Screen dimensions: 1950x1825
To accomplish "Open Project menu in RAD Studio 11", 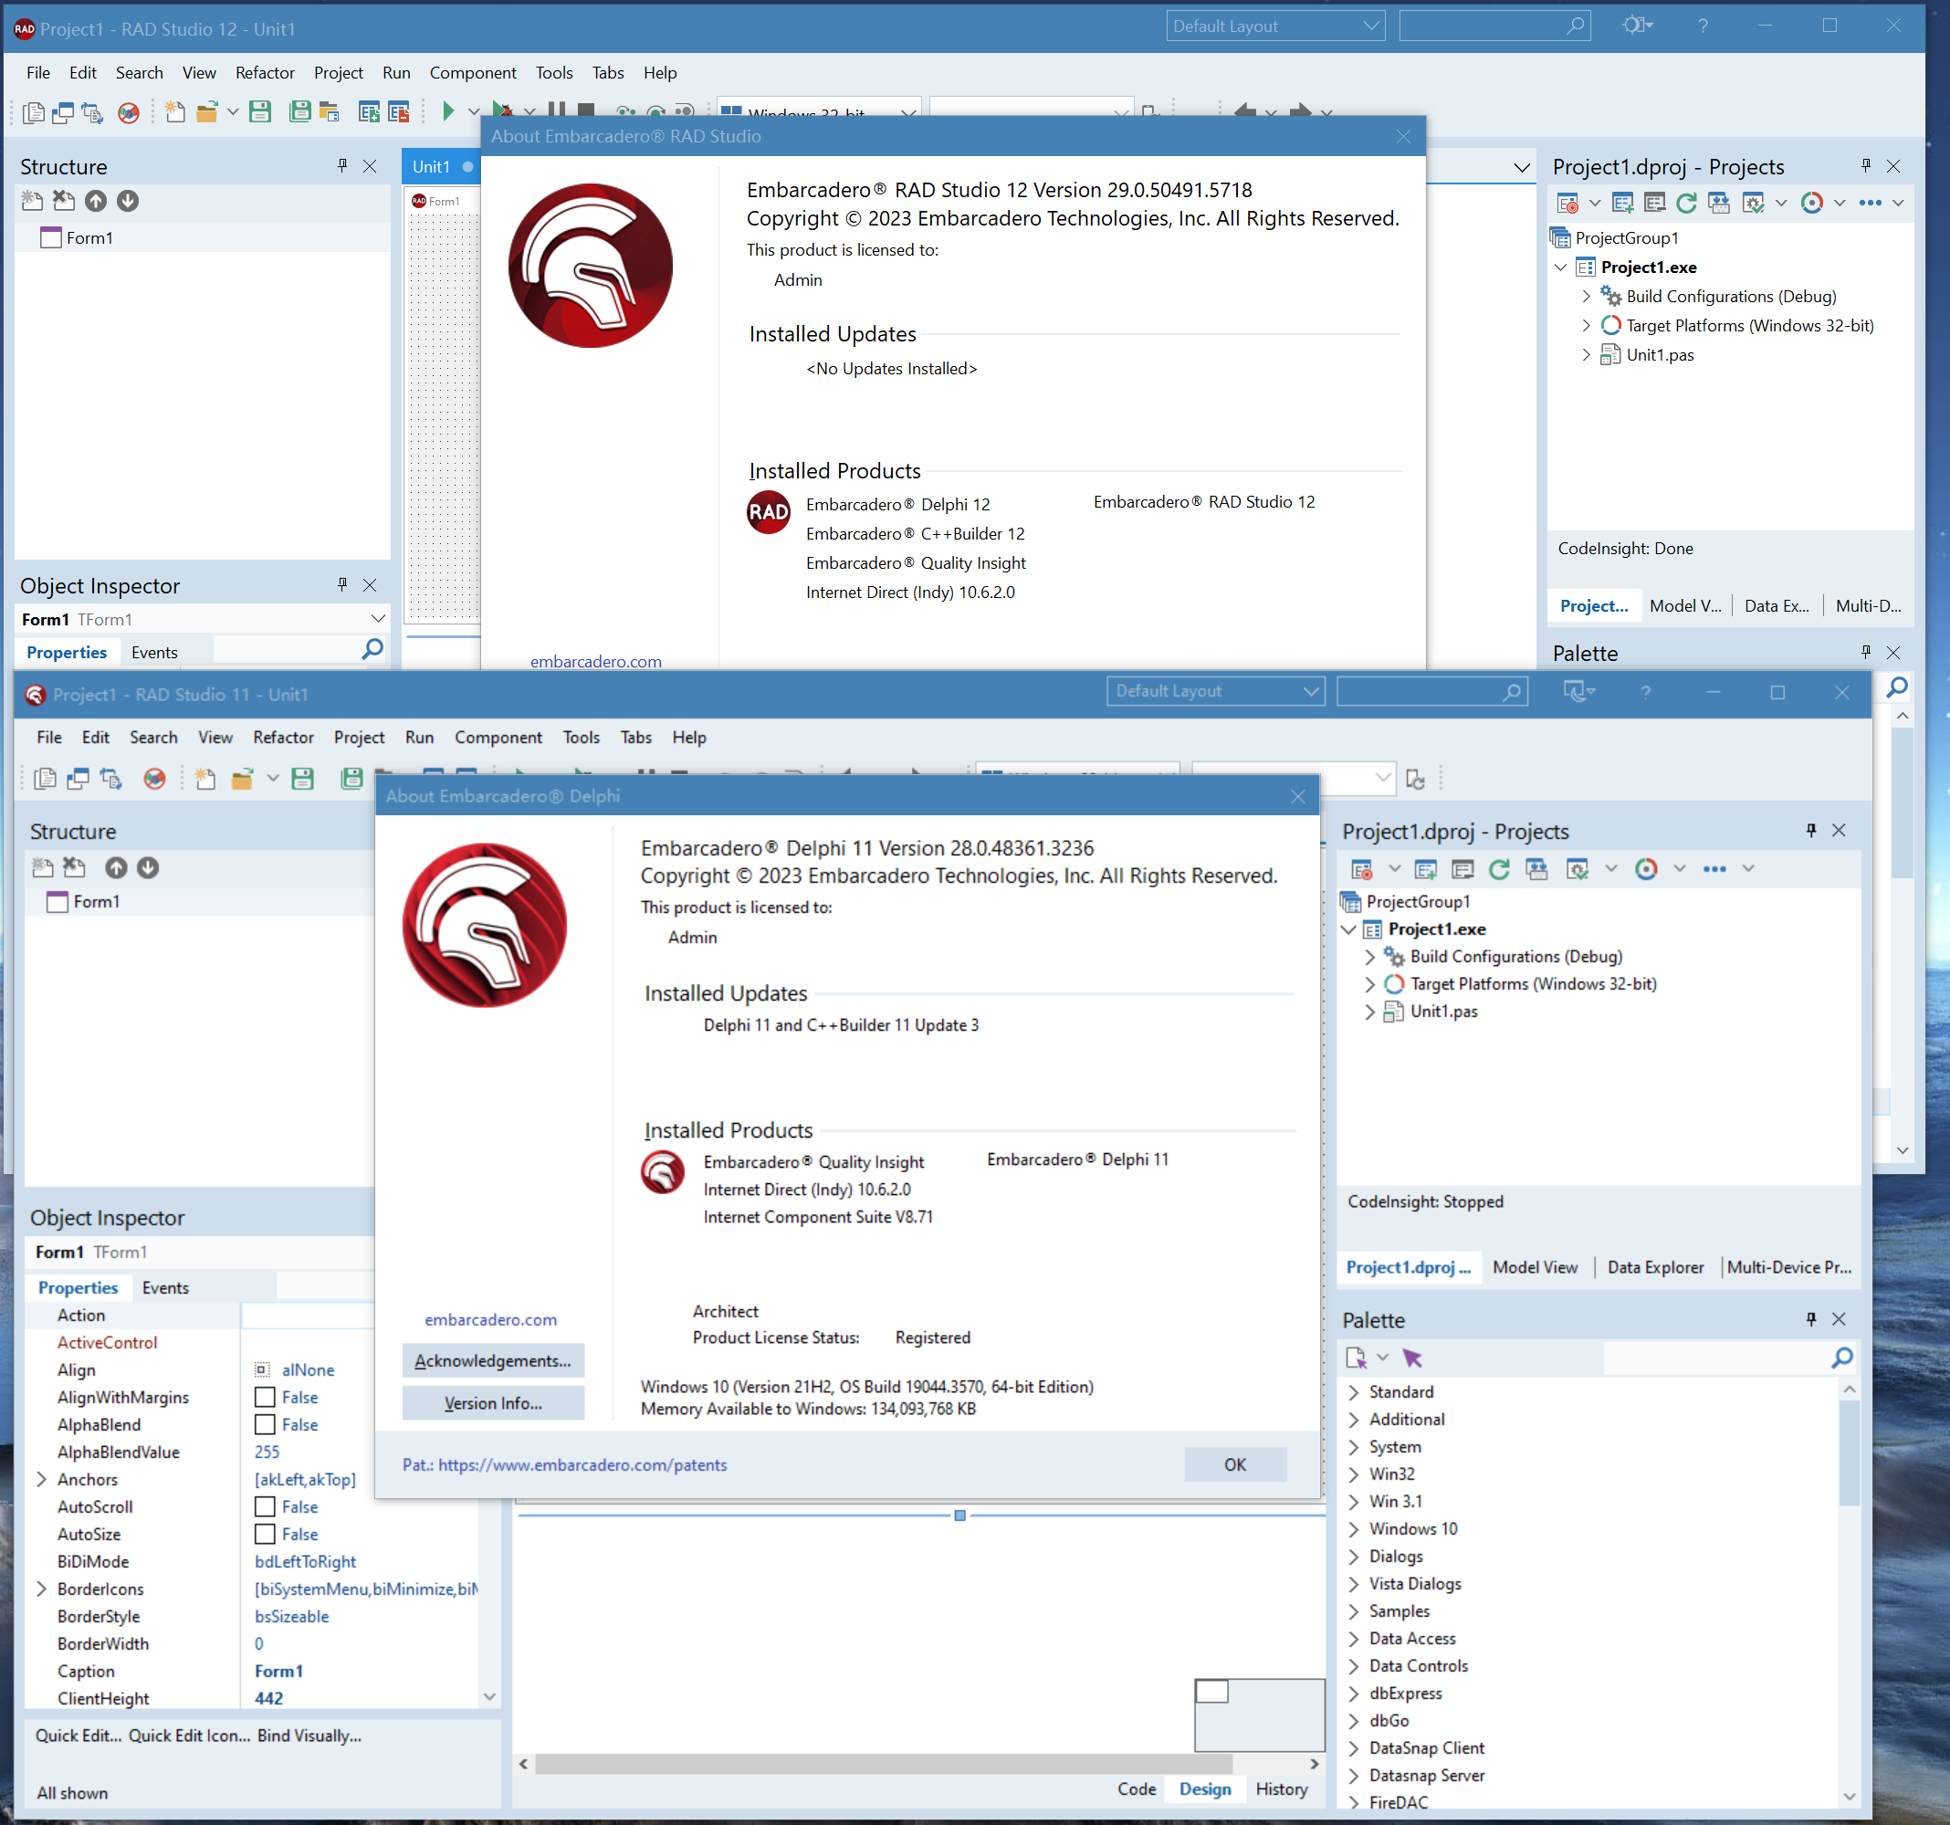I will (x=359, y=738).
